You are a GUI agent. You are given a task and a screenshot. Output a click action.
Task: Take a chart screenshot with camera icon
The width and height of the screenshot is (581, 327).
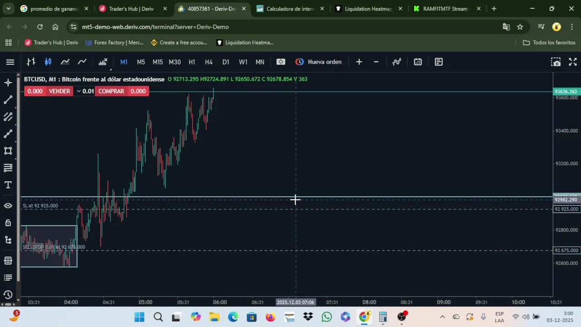point(556,62)
